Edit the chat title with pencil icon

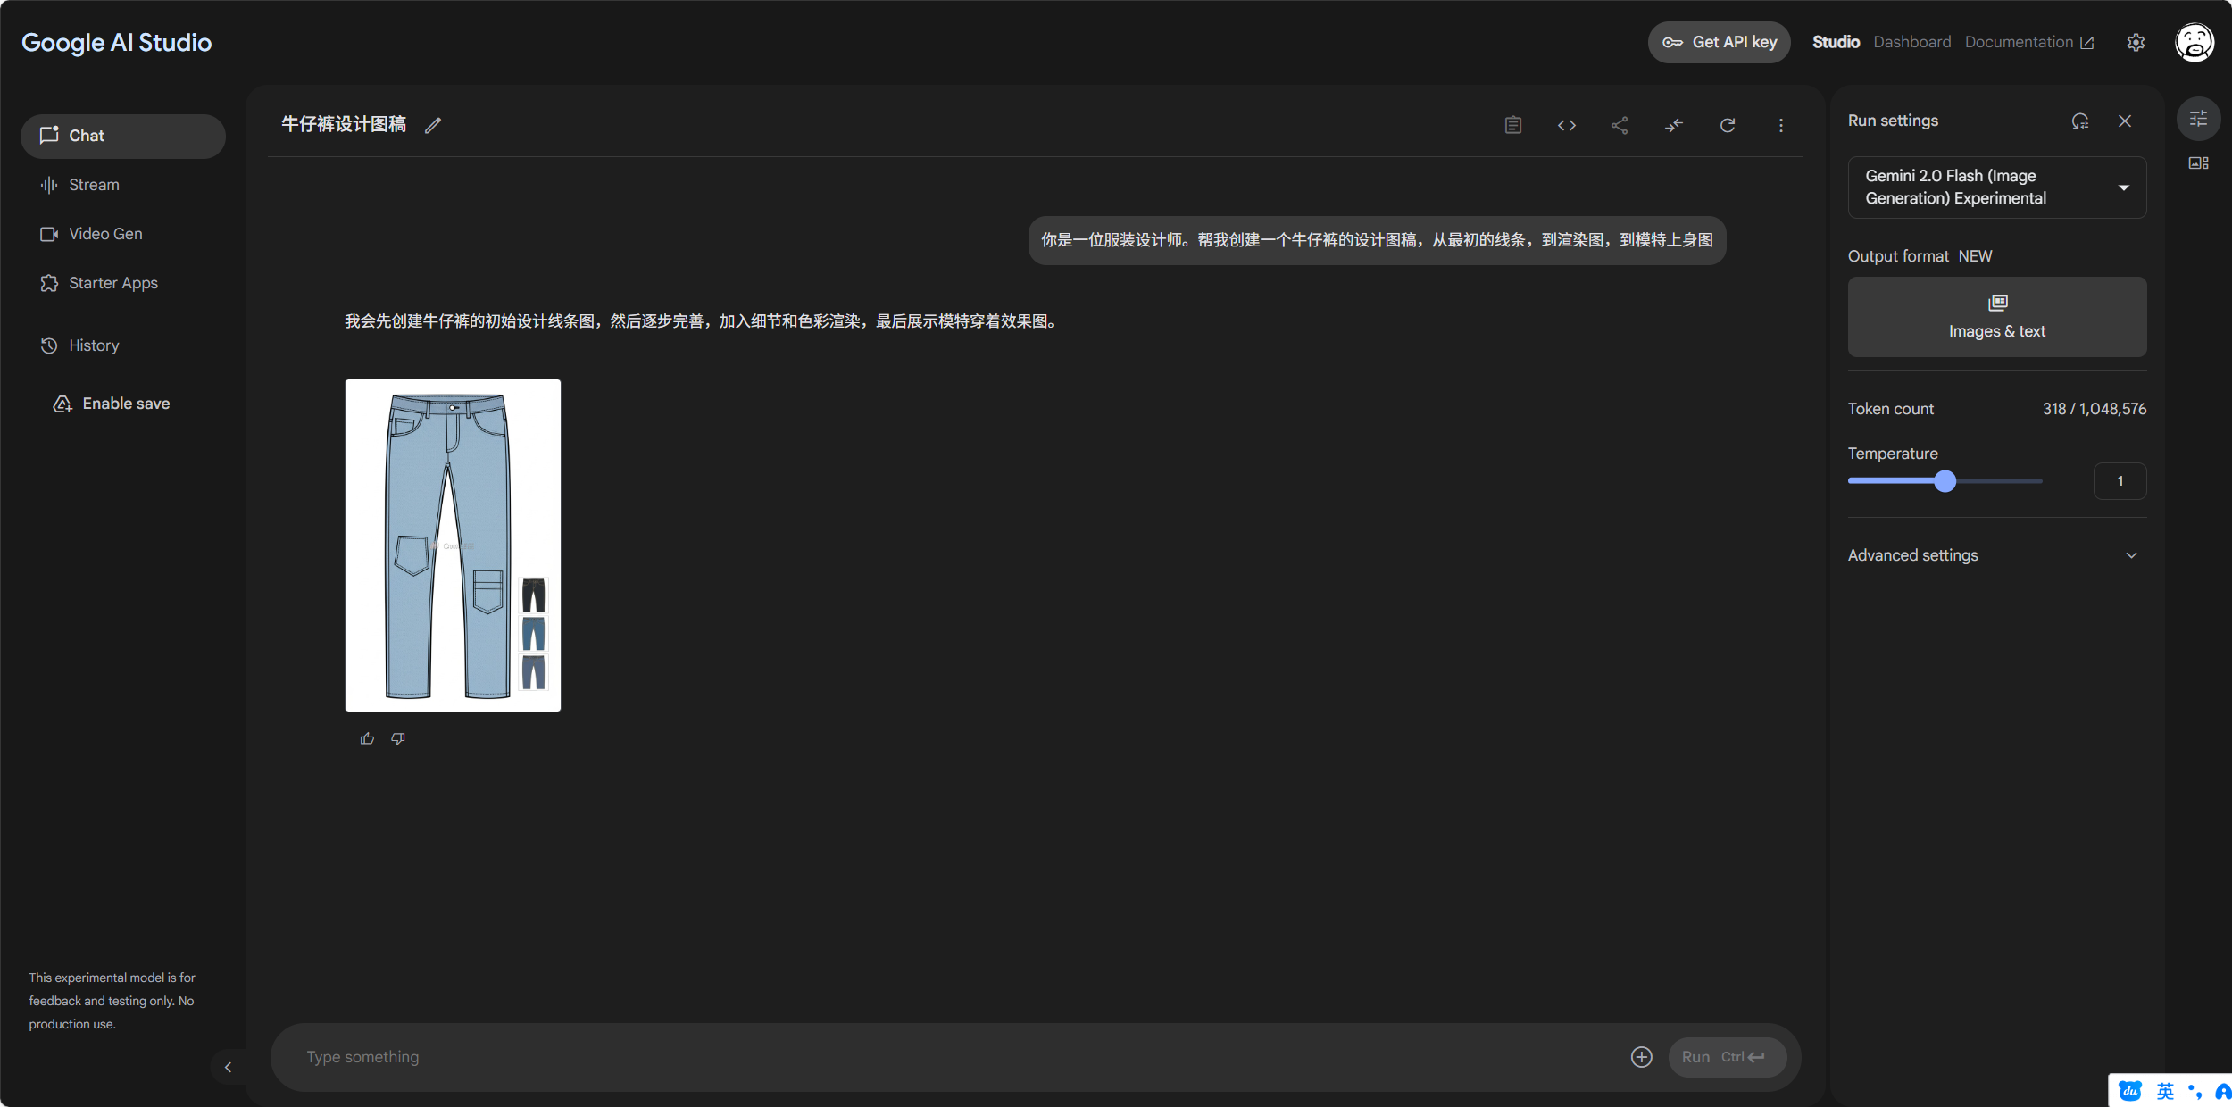tap(433, 125)
